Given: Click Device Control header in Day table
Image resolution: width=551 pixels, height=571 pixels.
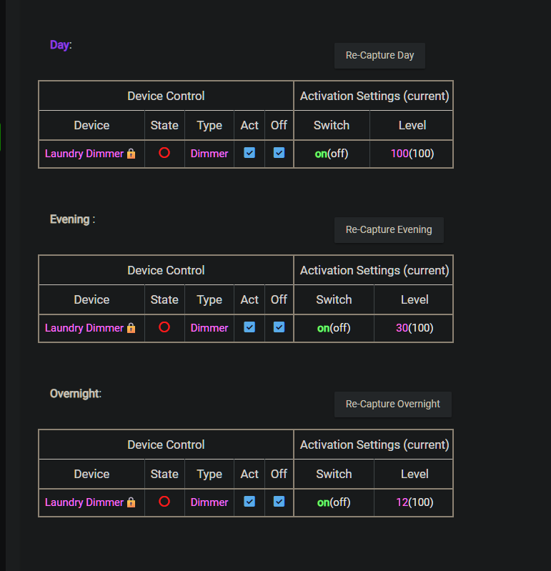Looking at the screenshot, I should (x=166, y=96).
